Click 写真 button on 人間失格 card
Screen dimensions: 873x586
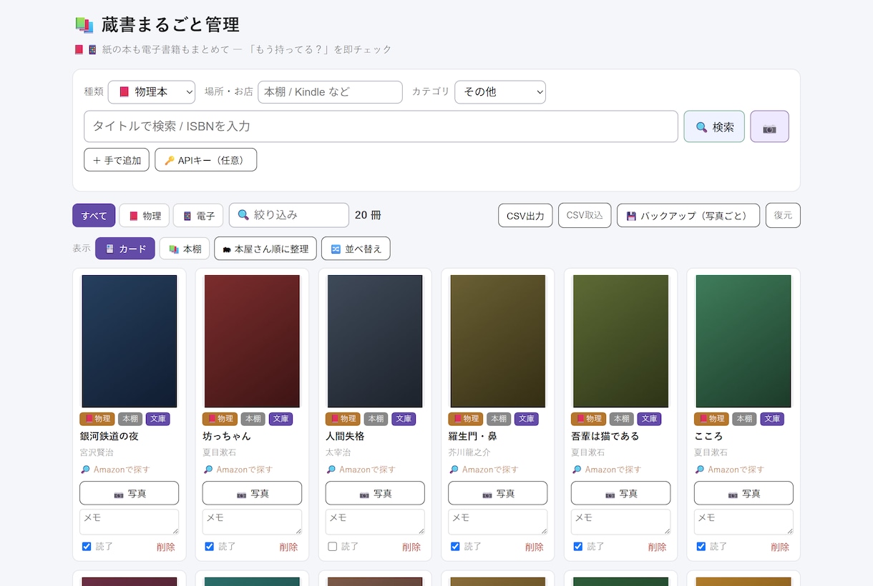(x=375, y=493)
